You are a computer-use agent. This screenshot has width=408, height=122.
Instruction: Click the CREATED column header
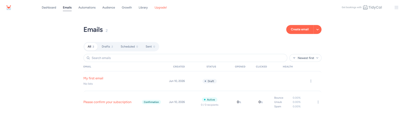(179, 67)
